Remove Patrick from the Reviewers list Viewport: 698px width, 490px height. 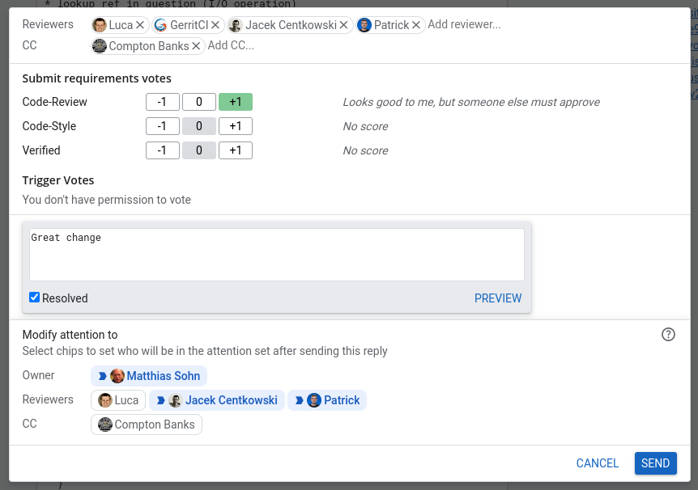(415, 24)
